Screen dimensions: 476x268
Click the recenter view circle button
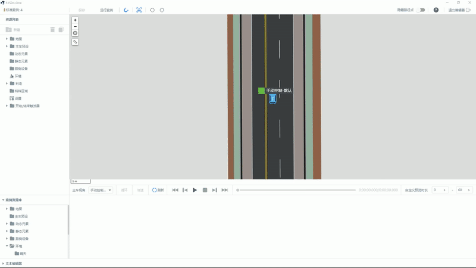(75, 33)
